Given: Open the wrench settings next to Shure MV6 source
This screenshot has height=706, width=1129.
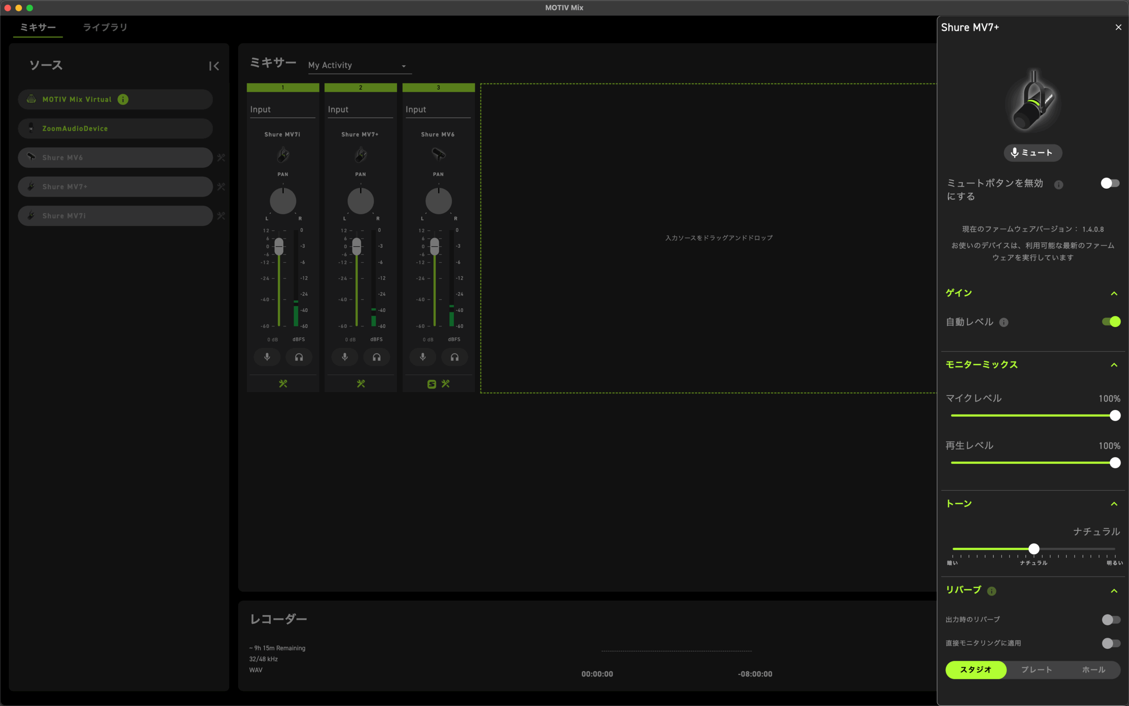Looking at the screenshot, I should tap(222, 157).
